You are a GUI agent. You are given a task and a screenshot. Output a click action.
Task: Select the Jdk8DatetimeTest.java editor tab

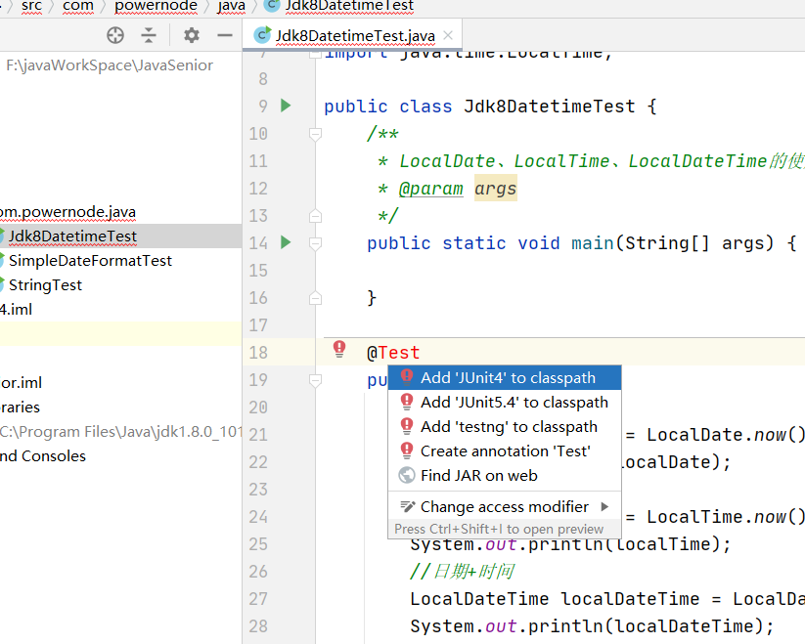[354, 35]
